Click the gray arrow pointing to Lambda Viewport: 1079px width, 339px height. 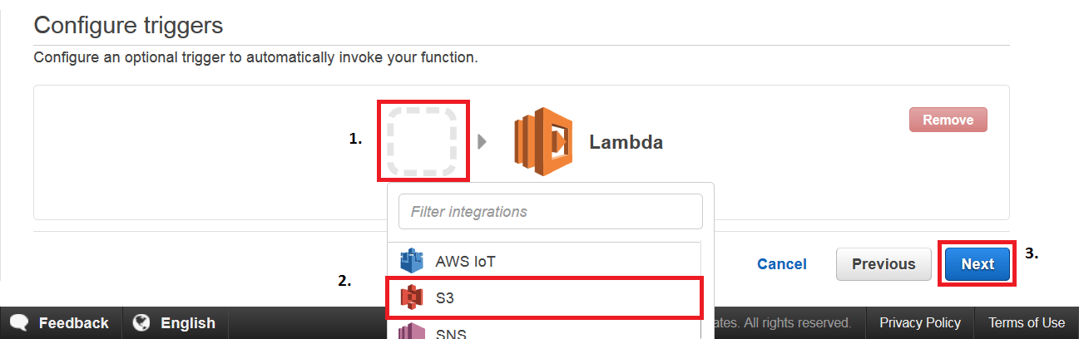[x=483, y=142]
